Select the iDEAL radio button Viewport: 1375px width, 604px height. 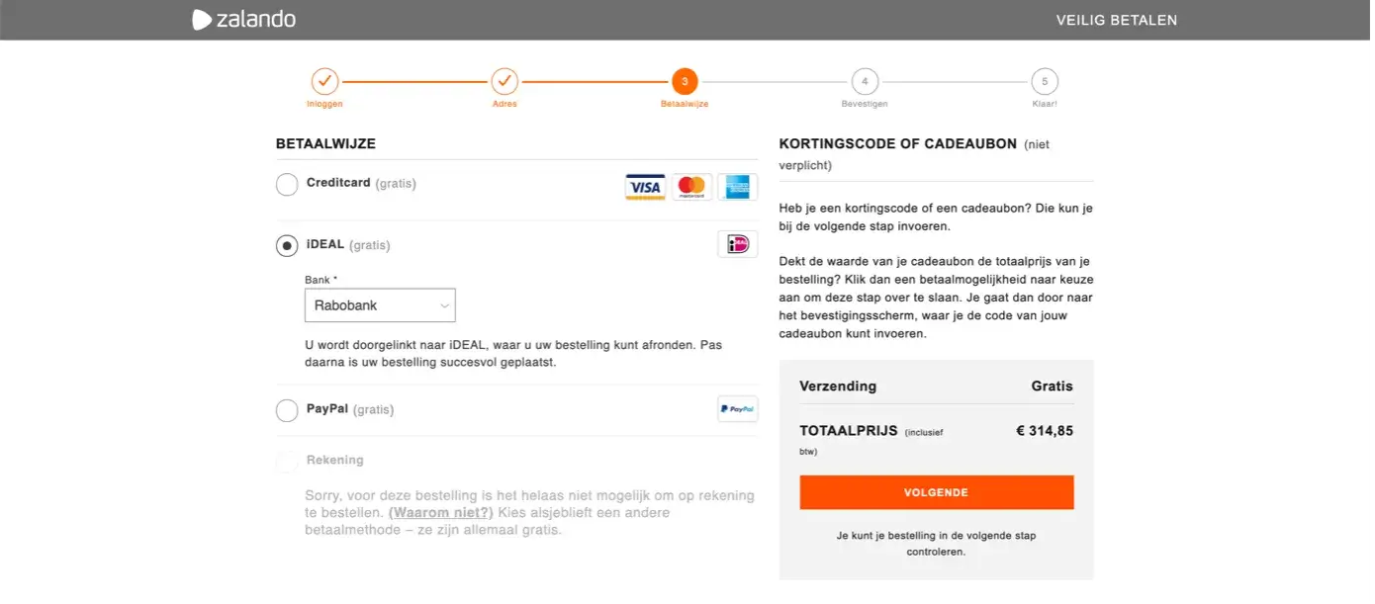pyautogui.click(x=287, y=246)
